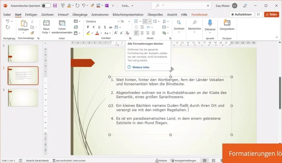The width and height of the screenshot is (282, 163).
Task: Click the Save icon in the title bar
Action: 55,6
